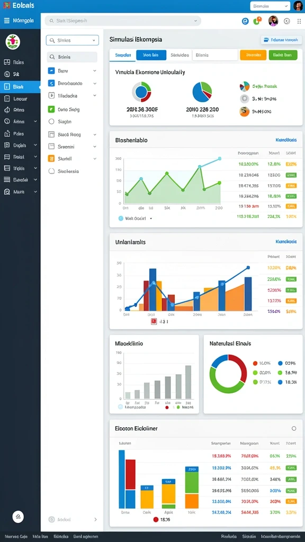Select the Slagtn radio option
Viewport: 305px width, 542px height.
tap(51, 122)
